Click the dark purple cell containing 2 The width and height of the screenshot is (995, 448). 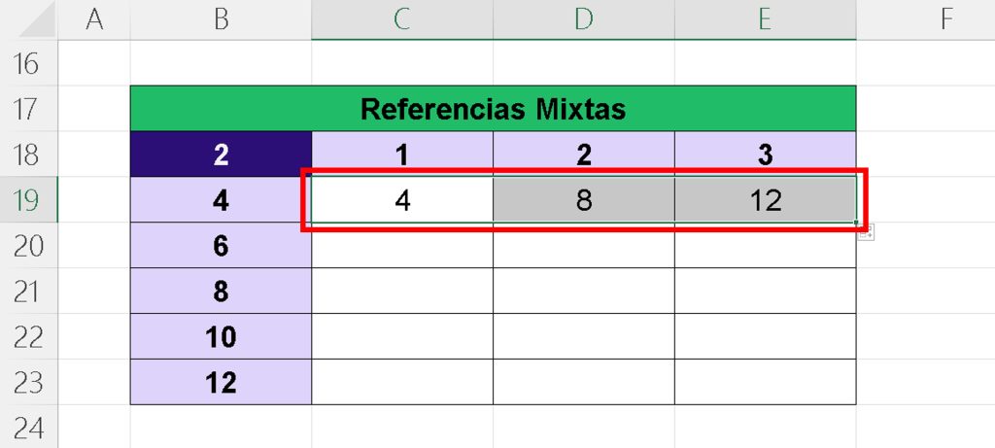pos(221,155)
